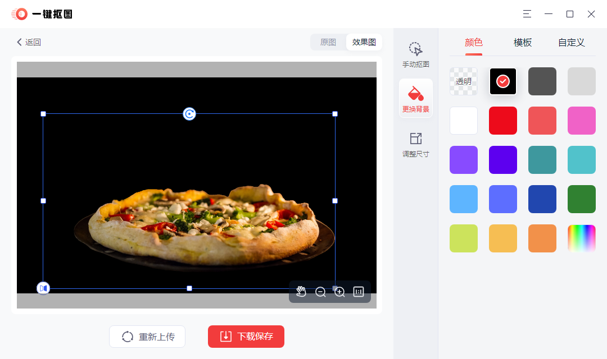Open the 自定义 custom tab
The width and height of the screenshot is (607, 359).
click(571, 42)
